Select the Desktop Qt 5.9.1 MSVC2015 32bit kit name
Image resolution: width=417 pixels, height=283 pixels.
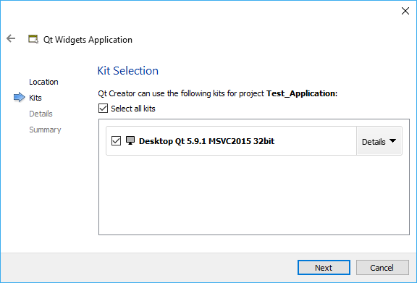[x=206, y=141]
